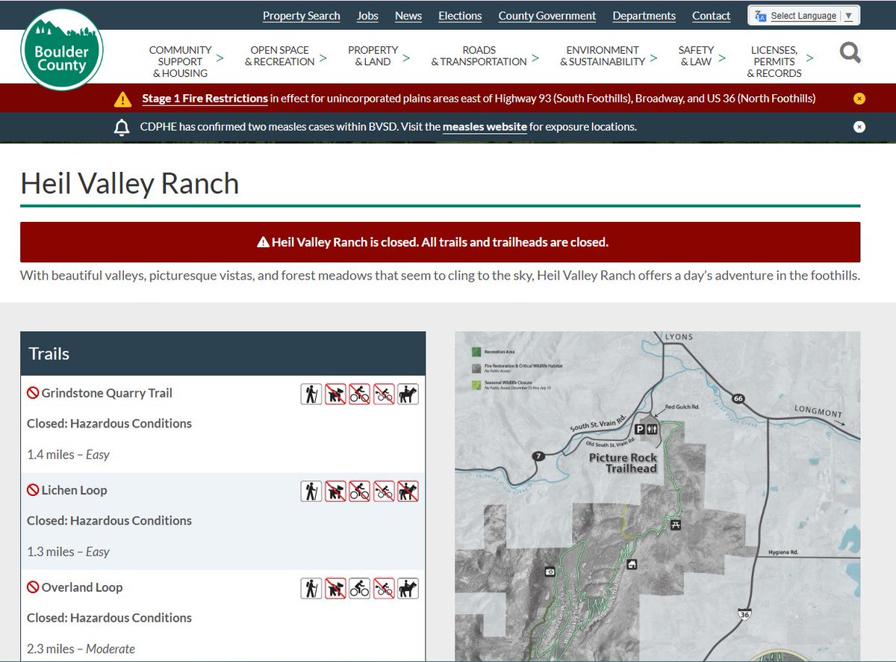
Task: Open the News link
Action: click(x=408, y=16)
